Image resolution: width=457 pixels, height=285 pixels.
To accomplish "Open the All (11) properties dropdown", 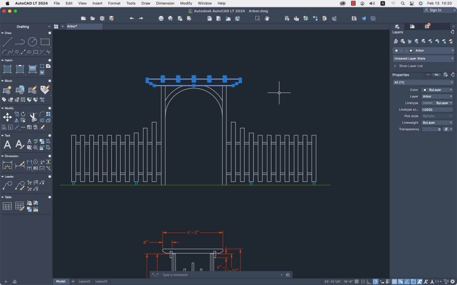I will (423, 82).
